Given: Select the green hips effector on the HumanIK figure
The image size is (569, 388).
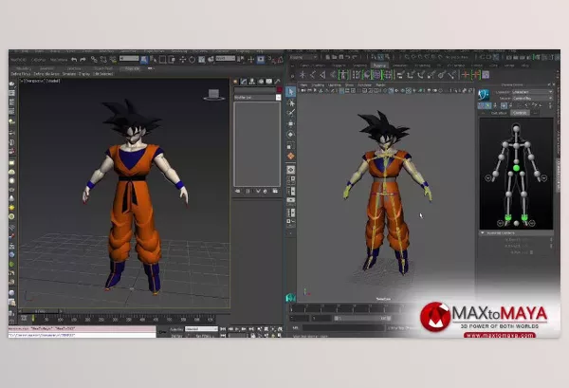Looking at the screenshot, I should coord(517,168).
